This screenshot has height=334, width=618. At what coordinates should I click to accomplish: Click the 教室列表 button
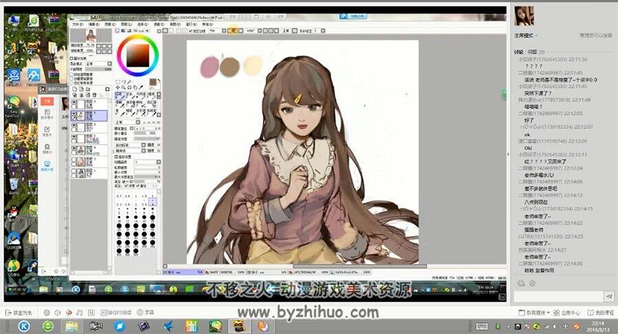(19, 312)
